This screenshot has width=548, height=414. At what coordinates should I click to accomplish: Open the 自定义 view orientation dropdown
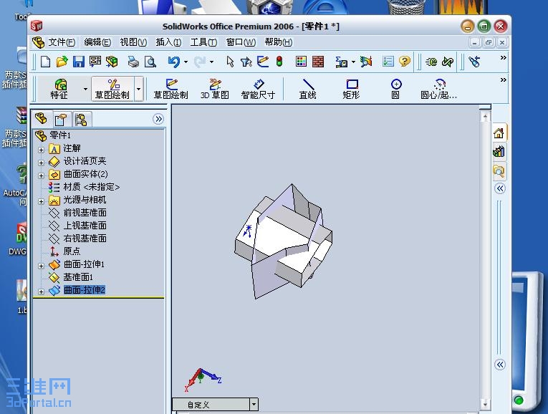coord(254,405)
